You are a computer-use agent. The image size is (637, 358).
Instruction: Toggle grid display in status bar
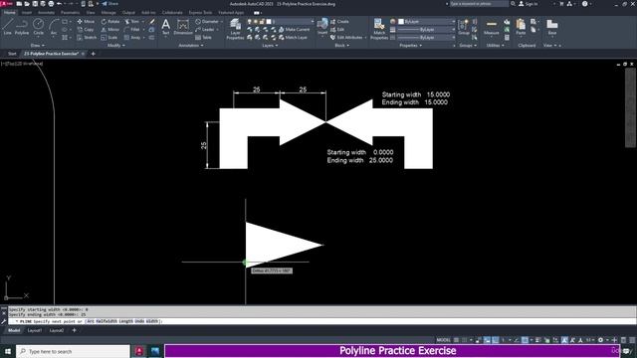456,340
